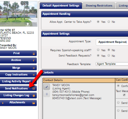Click the clock icon on Listing Changes Log
The height and width of the screenshot is (119, 128).
(x=34, y=96)
